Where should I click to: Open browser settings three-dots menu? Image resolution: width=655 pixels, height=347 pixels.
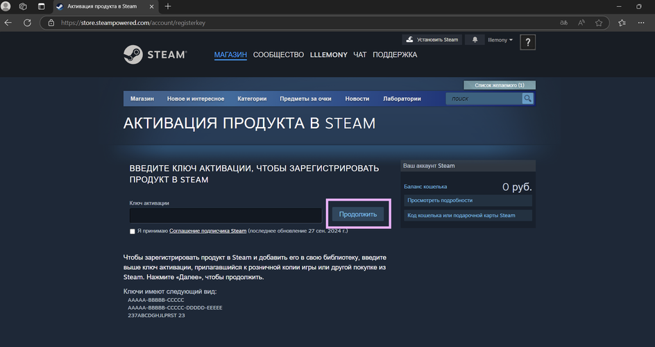click(x=641, y=23)
